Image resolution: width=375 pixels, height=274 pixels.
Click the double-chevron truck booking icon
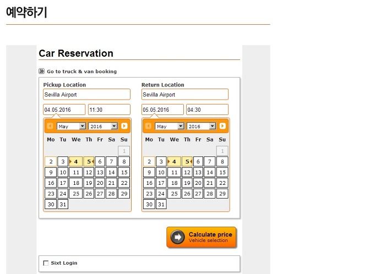pyautogui.click(x=42, y=71)
